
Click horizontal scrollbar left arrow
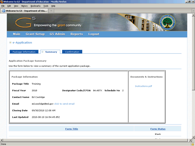point(1,140)
